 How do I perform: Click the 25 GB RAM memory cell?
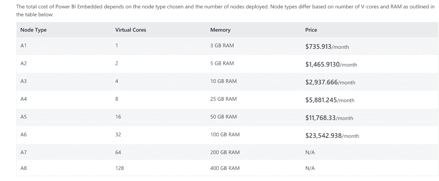pyautogui.click(x=223, y=99)
